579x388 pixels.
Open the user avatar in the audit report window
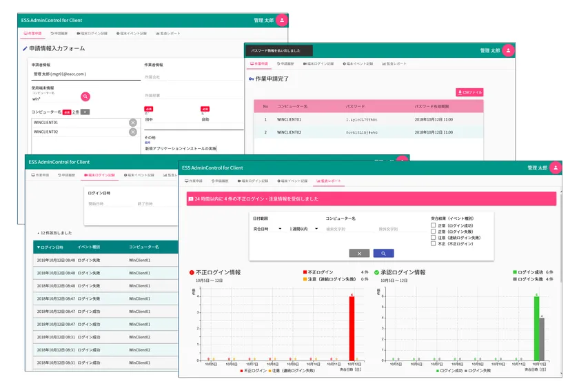pos(553,167)
